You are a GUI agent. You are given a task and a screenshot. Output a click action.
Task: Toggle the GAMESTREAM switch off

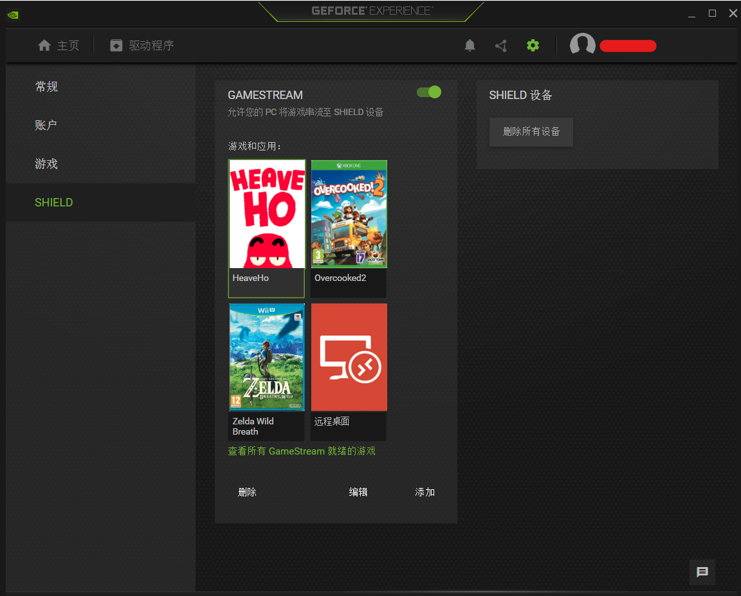(429, 92)
